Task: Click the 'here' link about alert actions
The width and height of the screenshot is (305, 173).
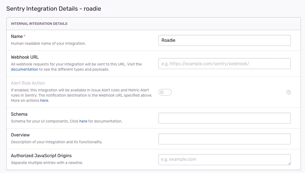Action: click(44, 100)
